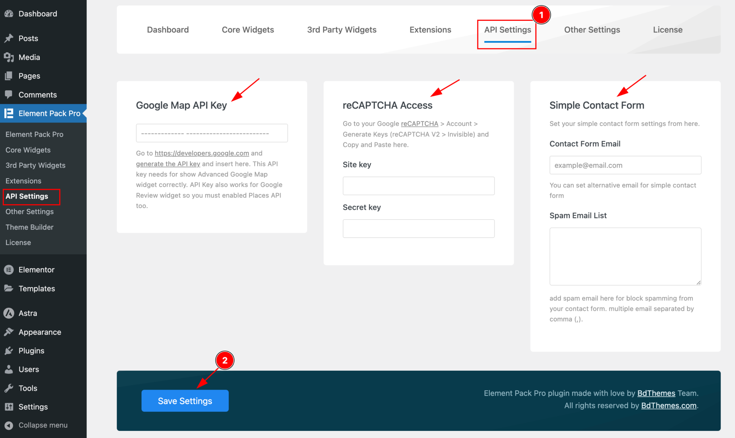Screen dimensions: 735x438
Task: Click the Tools wrench icon
Action: click(x=9, y=388)
